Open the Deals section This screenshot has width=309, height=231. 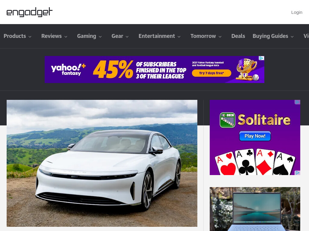tap(238, 36)
